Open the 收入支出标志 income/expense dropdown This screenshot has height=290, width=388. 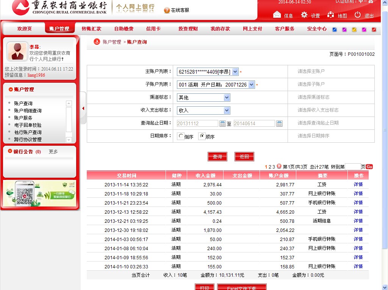(227, 110)
